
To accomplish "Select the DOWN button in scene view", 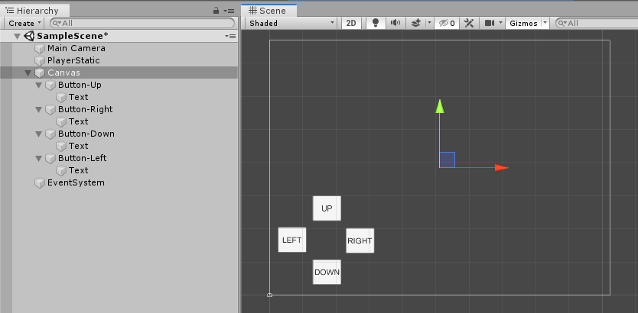I will [327, 272].
